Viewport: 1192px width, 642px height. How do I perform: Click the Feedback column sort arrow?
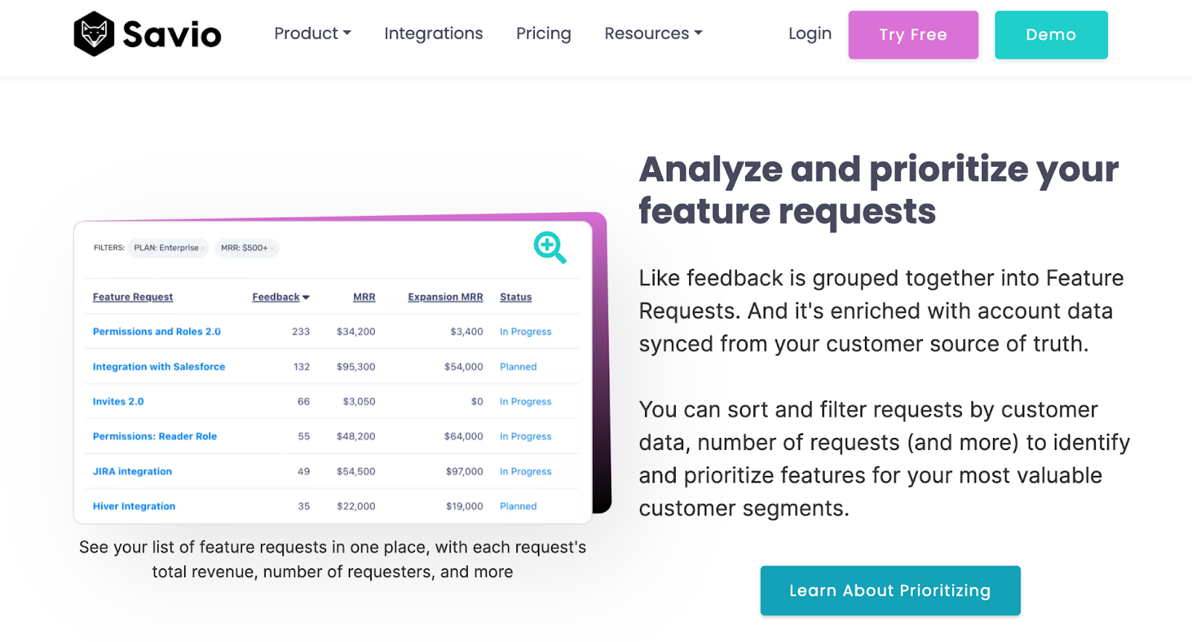pyautogui.click(x=305, y=296)
